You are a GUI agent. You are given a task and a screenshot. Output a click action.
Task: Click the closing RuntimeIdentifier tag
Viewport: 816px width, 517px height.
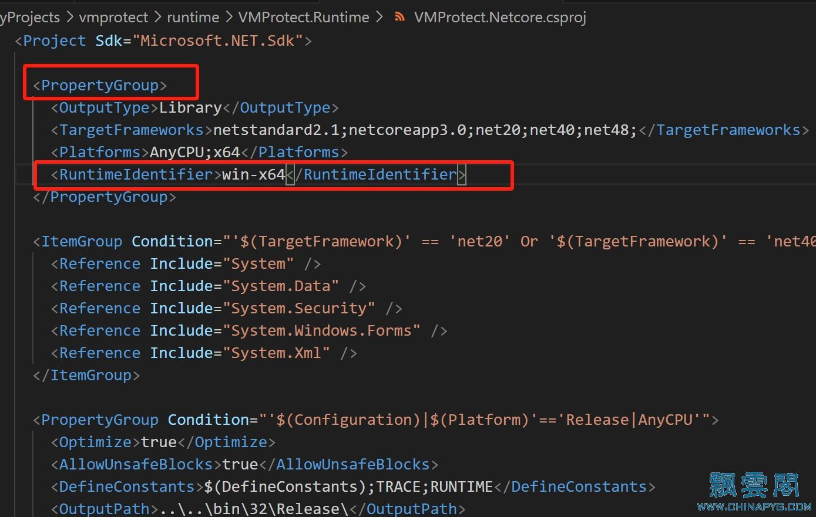tap(376, 175)
